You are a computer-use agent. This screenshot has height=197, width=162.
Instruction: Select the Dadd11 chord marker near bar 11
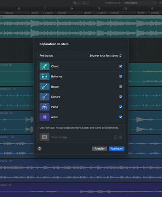[x=102, y=13]
